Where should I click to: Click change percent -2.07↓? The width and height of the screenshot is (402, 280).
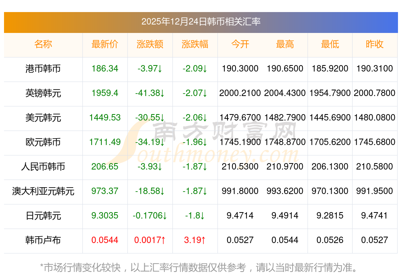(195, 93)
